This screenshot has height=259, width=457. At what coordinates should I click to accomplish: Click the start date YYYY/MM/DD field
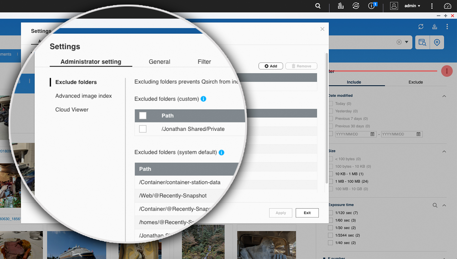(355, 134)
